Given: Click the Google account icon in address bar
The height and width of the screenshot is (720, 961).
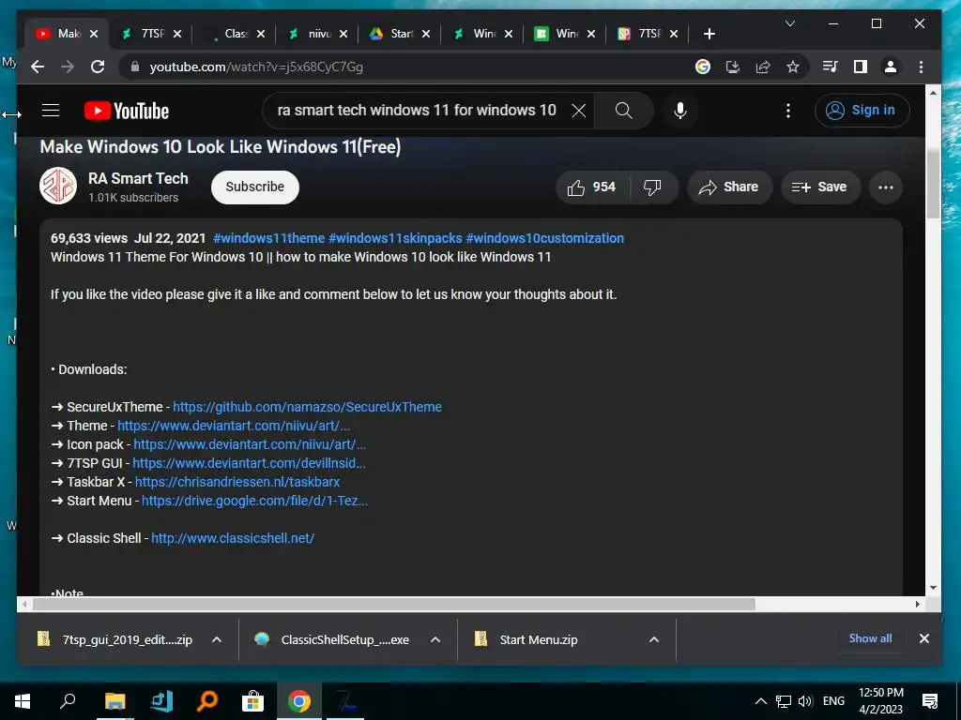Looking at the screenshot, I should (x=702, y=67).
